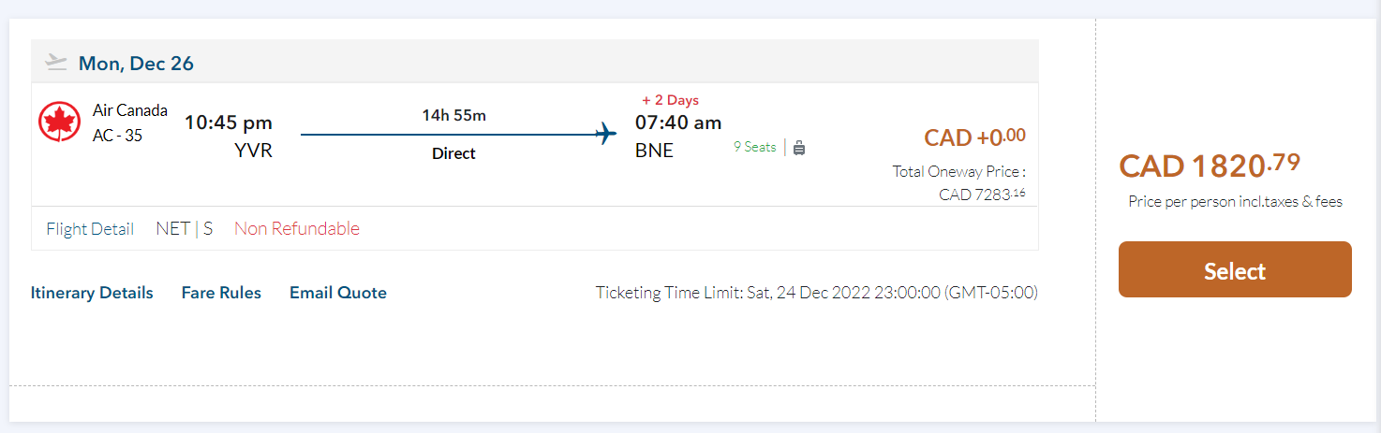The image size is (1381, 433).
Task: Click the CAD 1820.79 per-person price
Action: tap(1210, 166)
